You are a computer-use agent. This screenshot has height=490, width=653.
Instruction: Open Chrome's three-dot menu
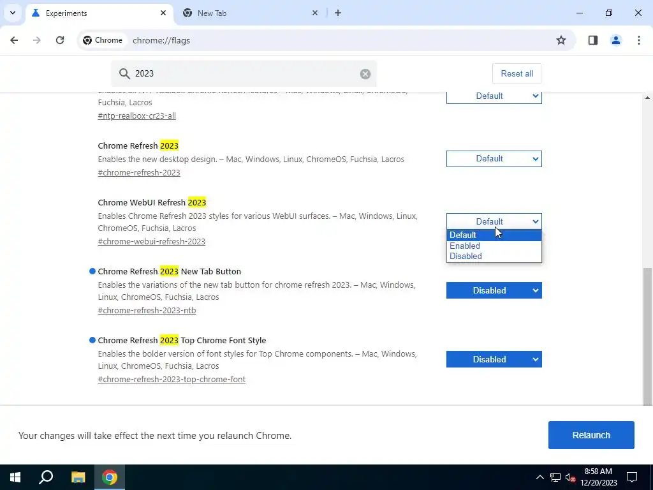click(x=639, y=40)
